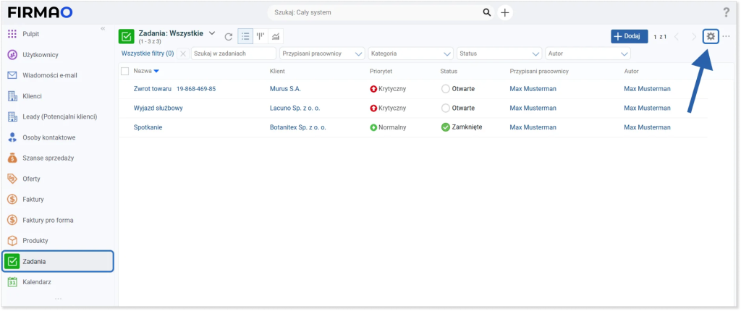The height and width of the screenshot is (311, 741).
Task: Toggle the status circle of Zwrot towaru
Action: pos(445,88)
